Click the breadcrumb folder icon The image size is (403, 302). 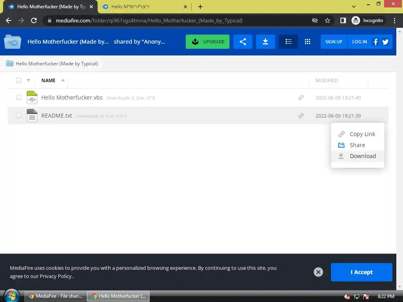9,63
